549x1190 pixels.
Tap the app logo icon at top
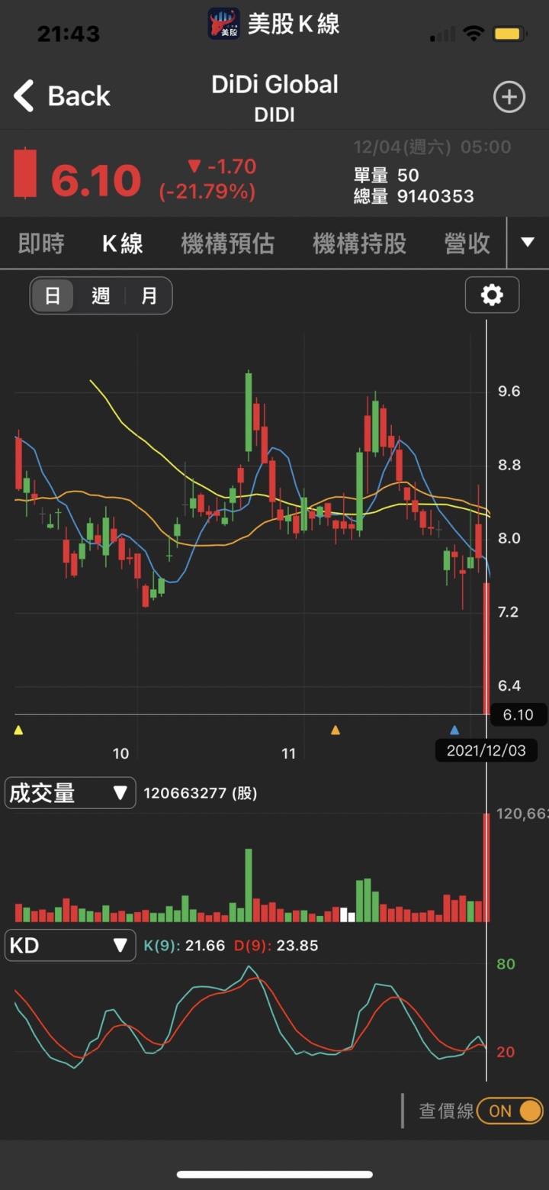pos(224,24)
